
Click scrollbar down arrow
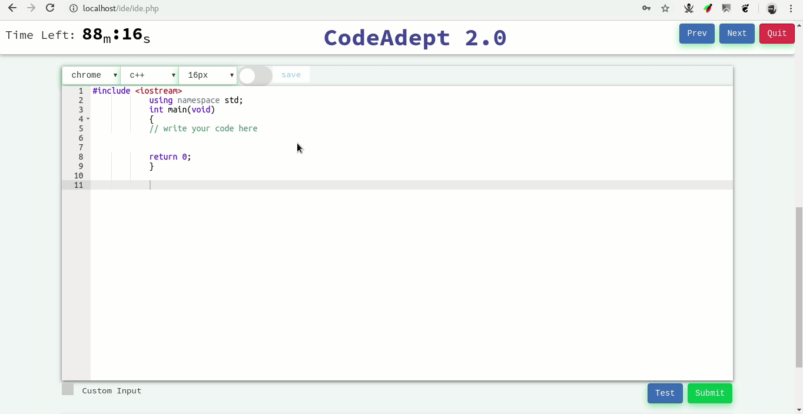[799, 409]
